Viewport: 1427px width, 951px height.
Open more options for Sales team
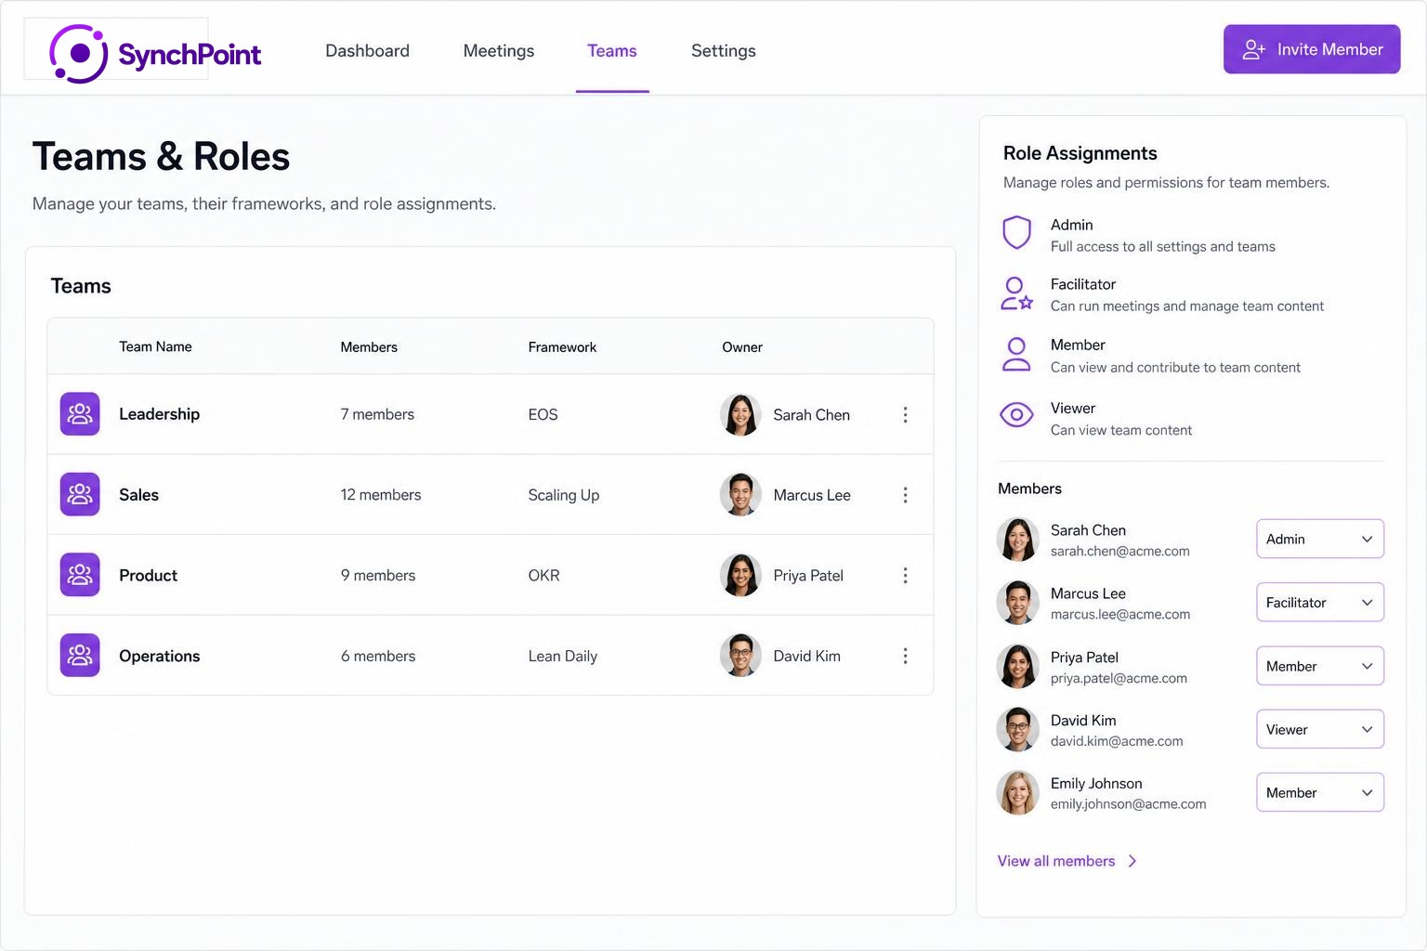pos(905,495)
